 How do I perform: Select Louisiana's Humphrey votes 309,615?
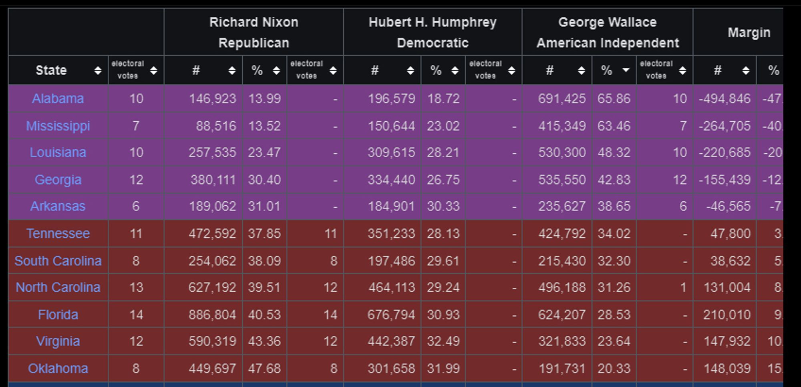[x=391, y=152]
